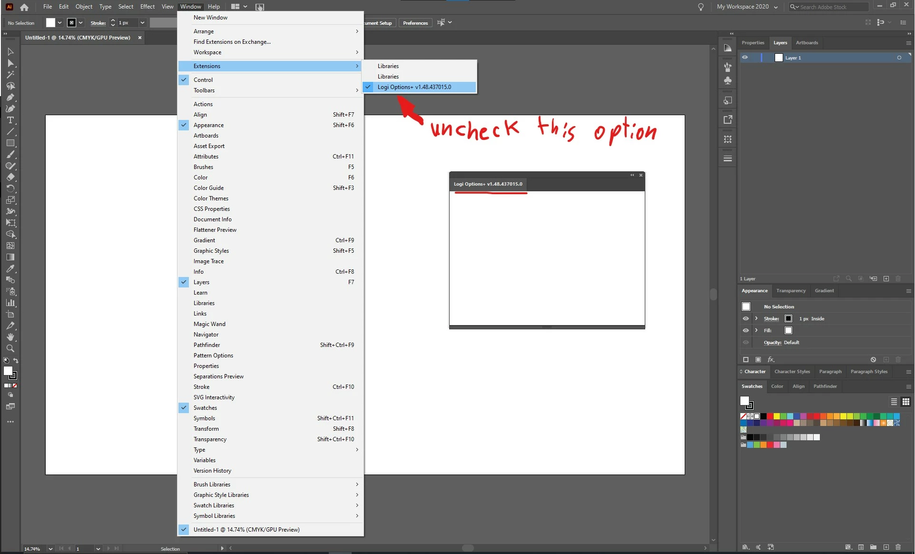
Task: Open the Gradient panel from the Window menu
Action: pyautogui.click(x=204, y=240)
